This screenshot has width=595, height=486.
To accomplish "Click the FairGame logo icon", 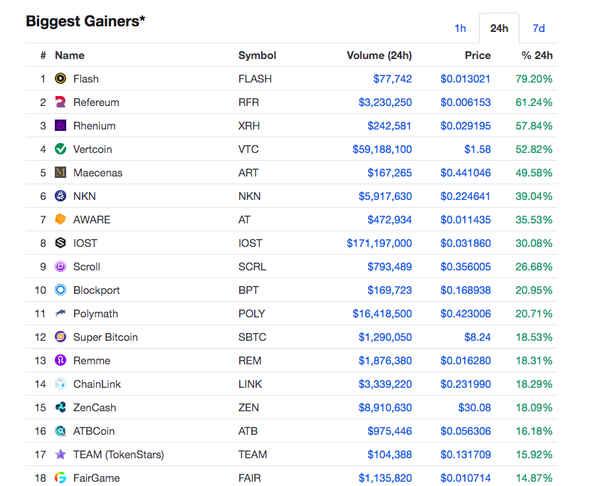I will 60,477.
